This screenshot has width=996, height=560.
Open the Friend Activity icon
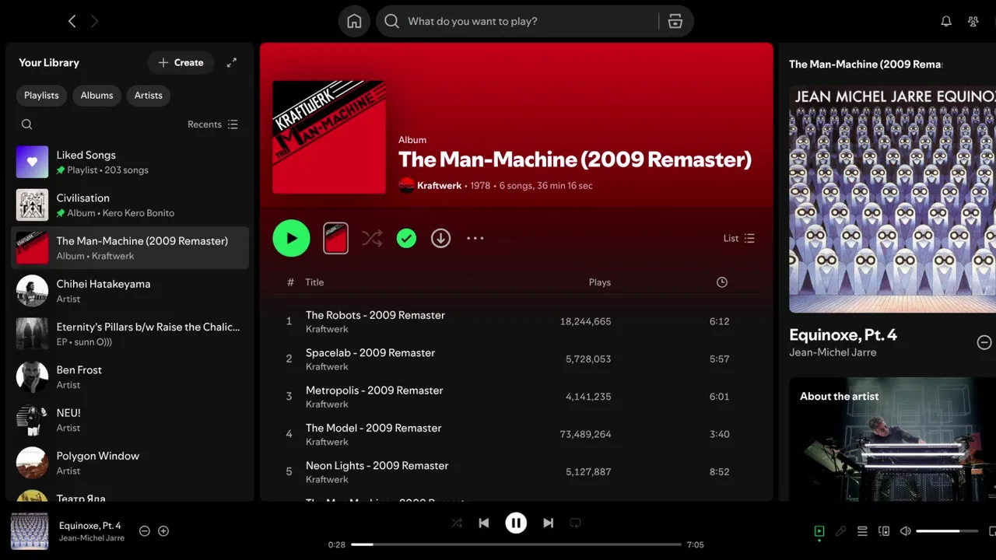coord(973,22)
